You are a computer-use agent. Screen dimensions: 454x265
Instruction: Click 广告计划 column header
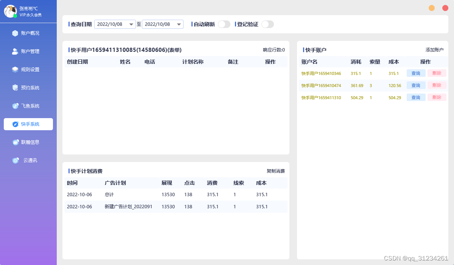[115, 183]
